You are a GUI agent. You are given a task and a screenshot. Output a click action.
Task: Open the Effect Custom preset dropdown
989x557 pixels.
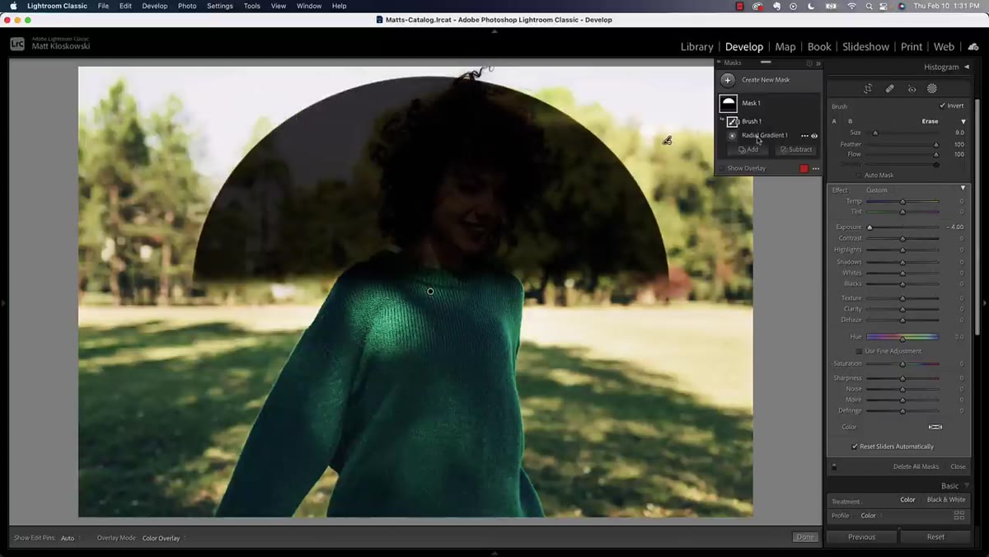coord(879,190)
